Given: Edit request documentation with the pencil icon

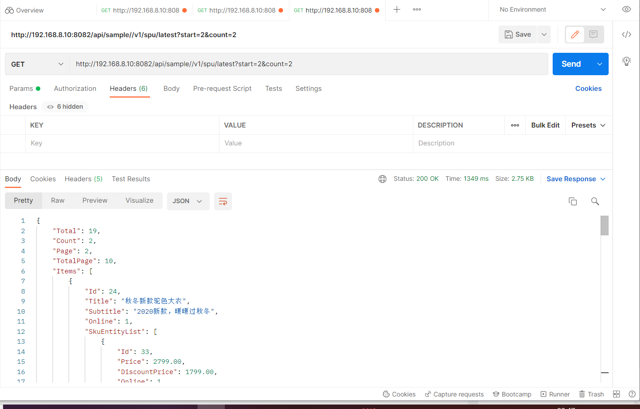Looking at the screenshot, I should tap(575, 34).
